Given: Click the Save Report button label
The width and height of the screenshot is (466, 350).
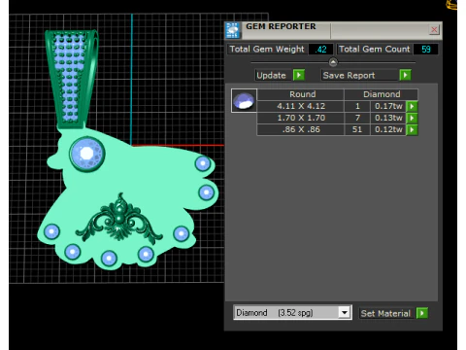Looking at the screenshot, I should 349,76.
